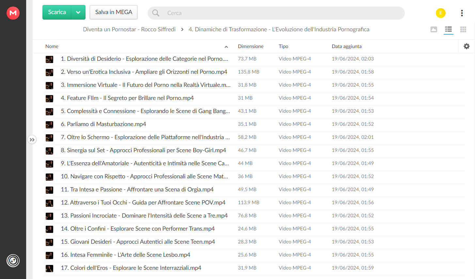Screen dimensions: 475x279
Task: Click the yellow user avatar E
Action: click(x=441, y=13)
